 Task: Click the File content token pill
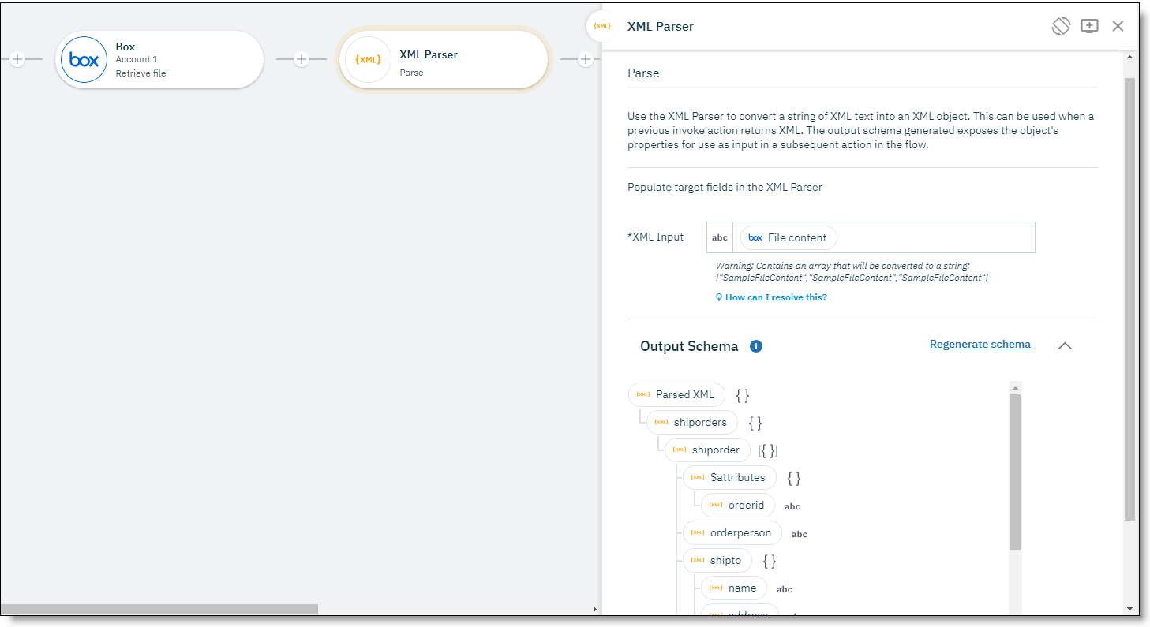pyautogui.click(x=789, y=237)
